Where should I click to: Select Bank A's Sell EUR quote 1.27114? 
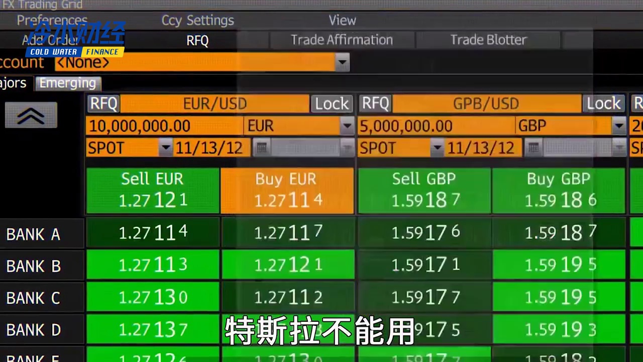153,233
